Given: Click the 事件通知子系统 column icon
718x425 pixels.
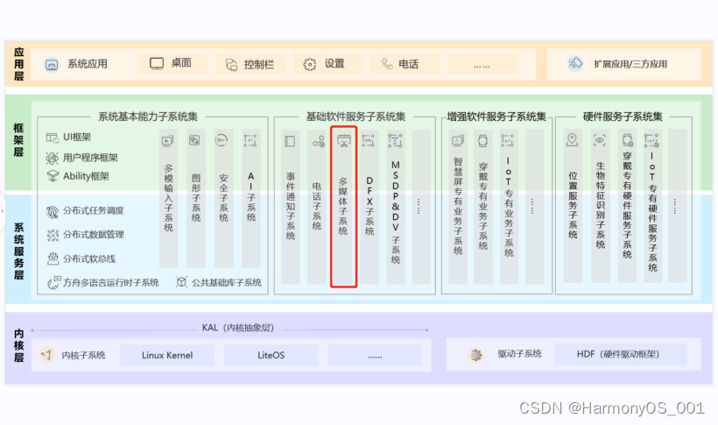Looking at the screenshot, I should tap(290, 141).
